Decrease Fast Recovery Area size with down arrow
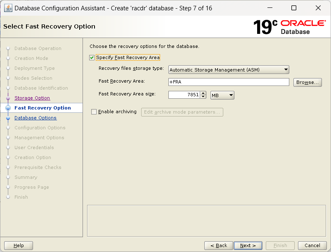This screenshot has width=331, height=252. [203, 97]
